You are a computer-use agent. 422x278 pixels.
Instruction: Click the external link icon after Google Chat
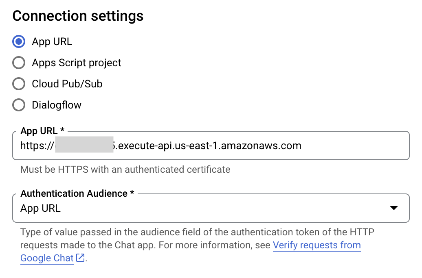(80, 258)
